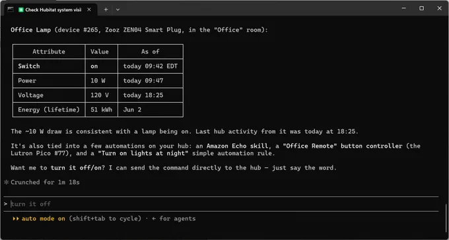The image size is (449, 240).
Task: Click the 'Amazon Echo skill' bold text
Action: click(x=237, y=146)
